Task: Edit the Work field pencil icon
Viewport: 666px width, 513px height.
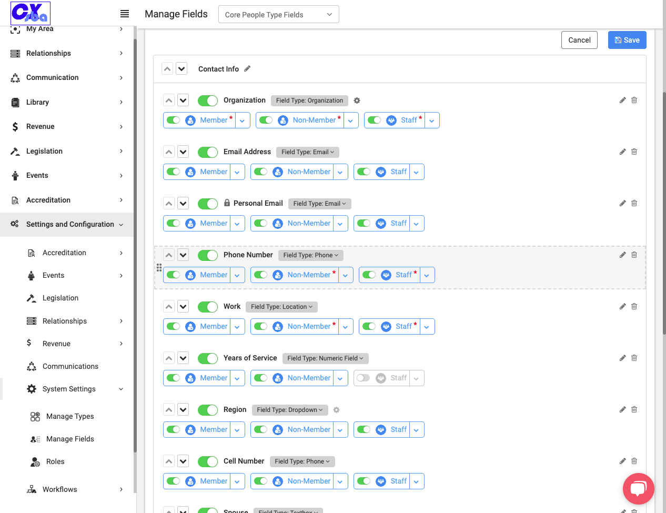Action: (622, 306)
